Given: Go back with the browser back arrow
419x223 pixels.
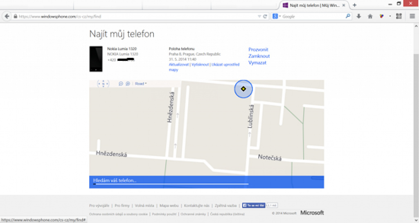Looking at the screenshot, I should pyautogui.click(x=7, y=16).
